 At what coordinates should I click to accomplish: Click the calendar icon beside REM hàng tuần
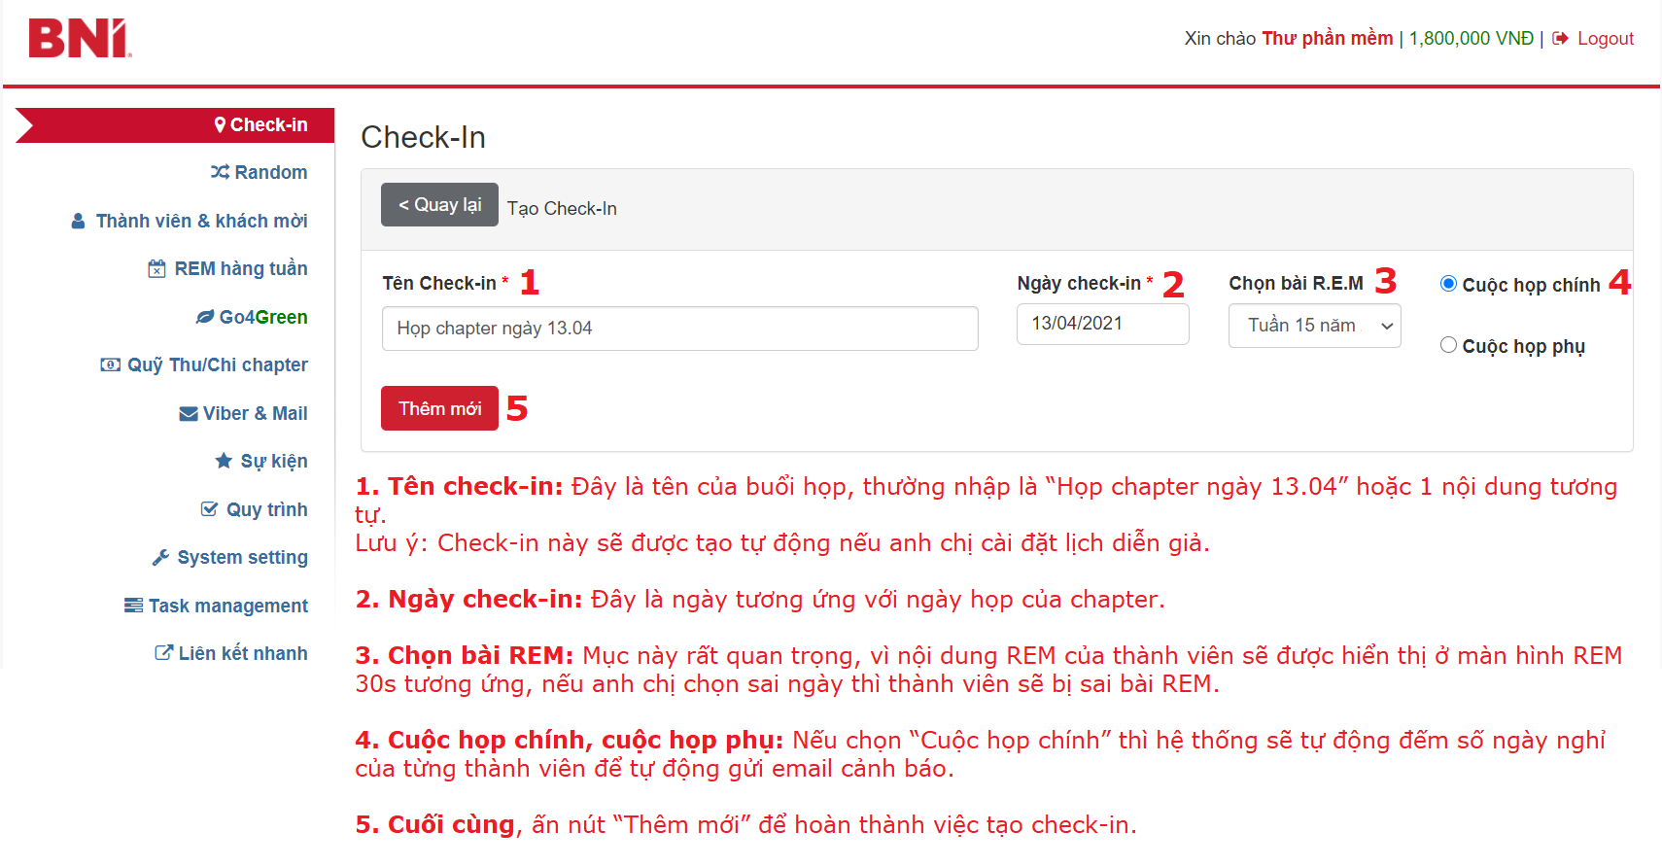156,269
